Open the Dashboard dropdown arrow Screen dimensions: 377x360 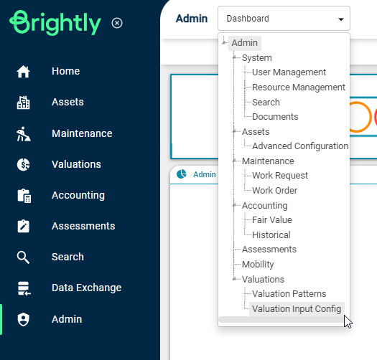(x=340, y=19)
